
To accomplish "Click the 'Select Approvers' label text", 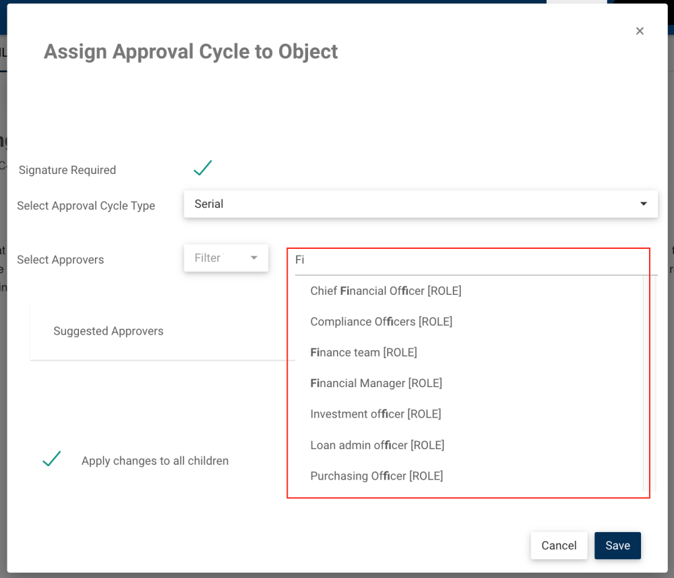I will (x=61, y=260).
